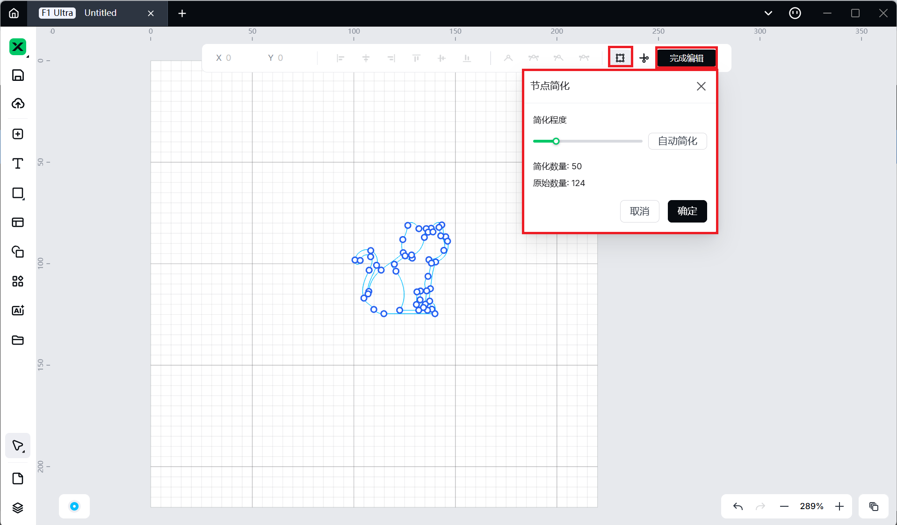The width and height of the screenshot is (897, 525).
Task: Zoom in with the plus button
Action: (x=839, y=506)
